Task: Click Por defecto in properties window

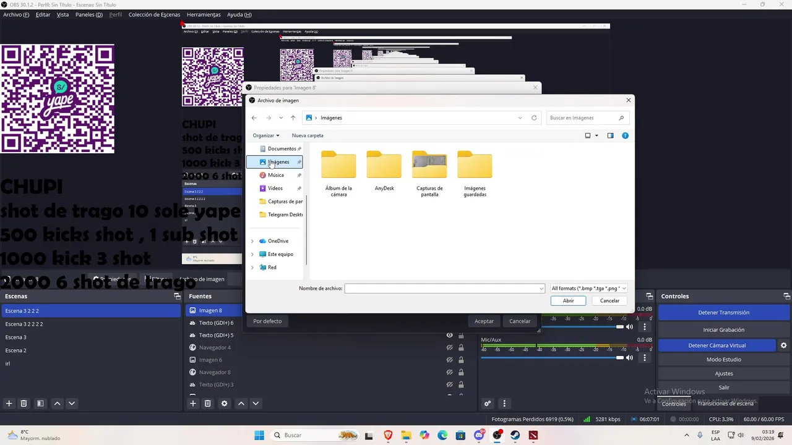Action: (x=267, y=321)
